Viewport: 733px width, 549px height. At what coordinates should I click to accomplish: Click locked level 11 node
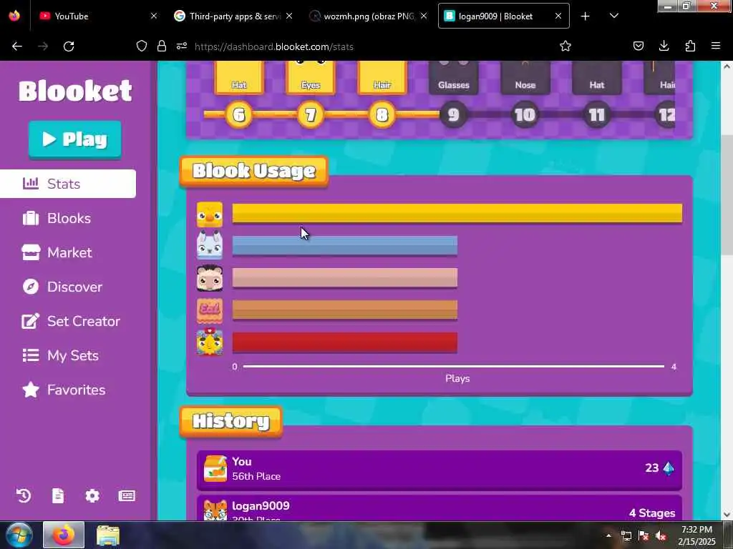click(596, 114)
